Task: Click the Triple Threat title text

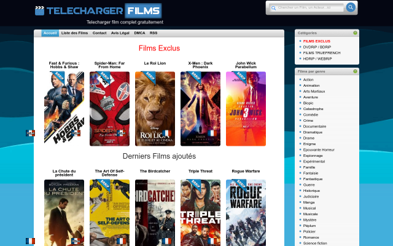Action: (x=200, y=171)
